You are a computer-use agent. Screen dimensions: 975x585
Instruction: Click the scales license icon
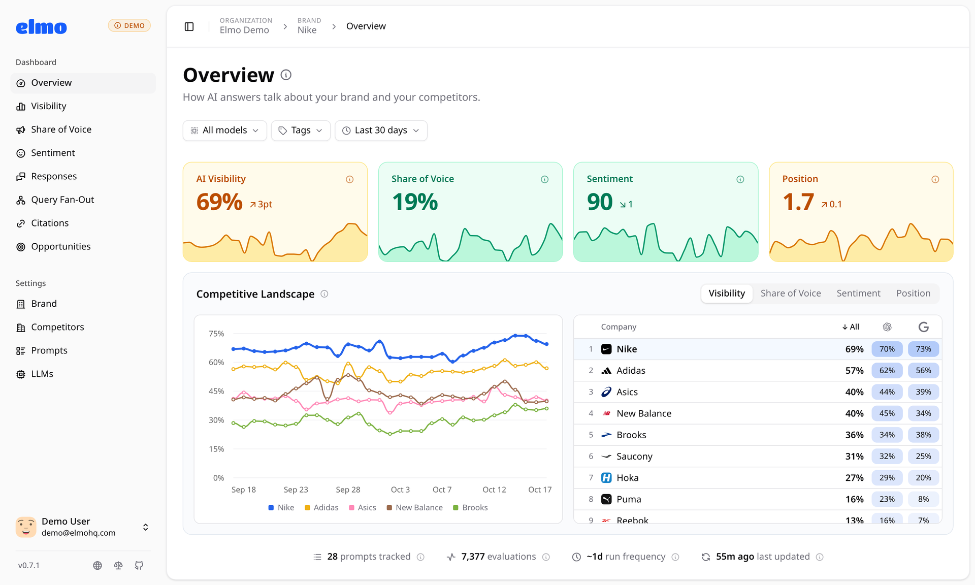point(118,565)
